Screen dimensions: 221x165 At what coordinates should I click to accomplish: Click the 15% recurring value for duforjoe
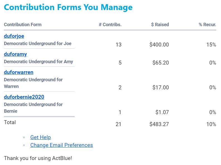click(x=211, y=45)
